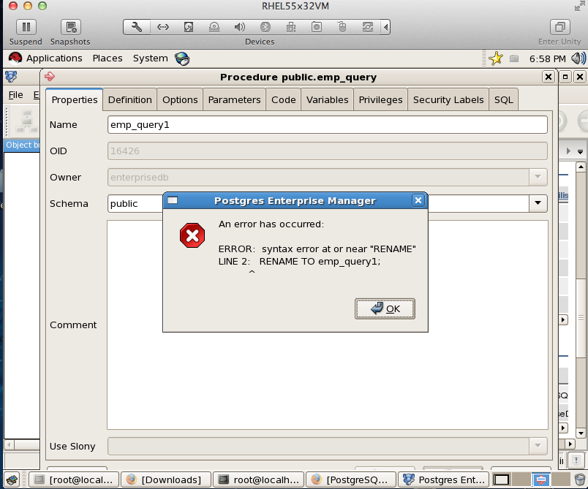Switch to the Downloads taskbar window
Image resolution: width=588 pixels, height=489 pixels.
[x=164, y=479]
